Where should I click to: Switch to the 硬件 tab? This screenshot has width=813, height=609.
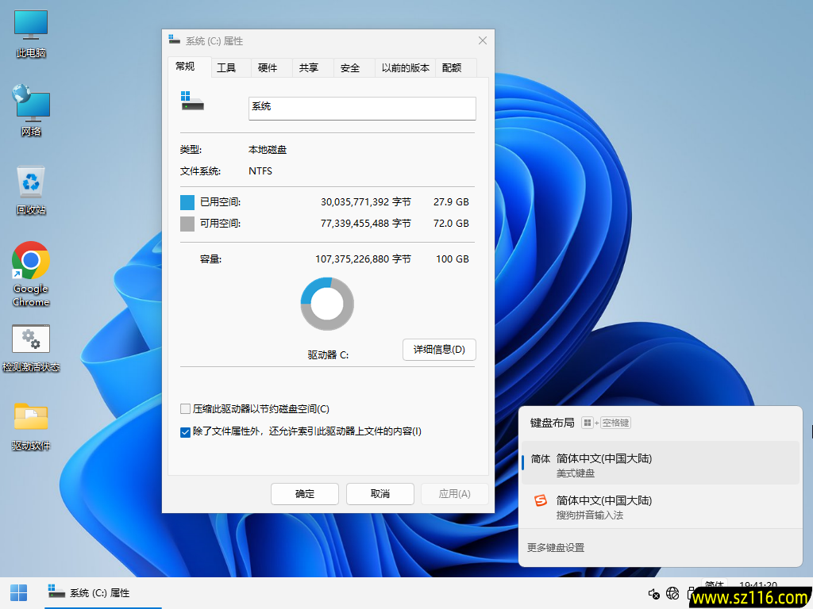point(268,68)
